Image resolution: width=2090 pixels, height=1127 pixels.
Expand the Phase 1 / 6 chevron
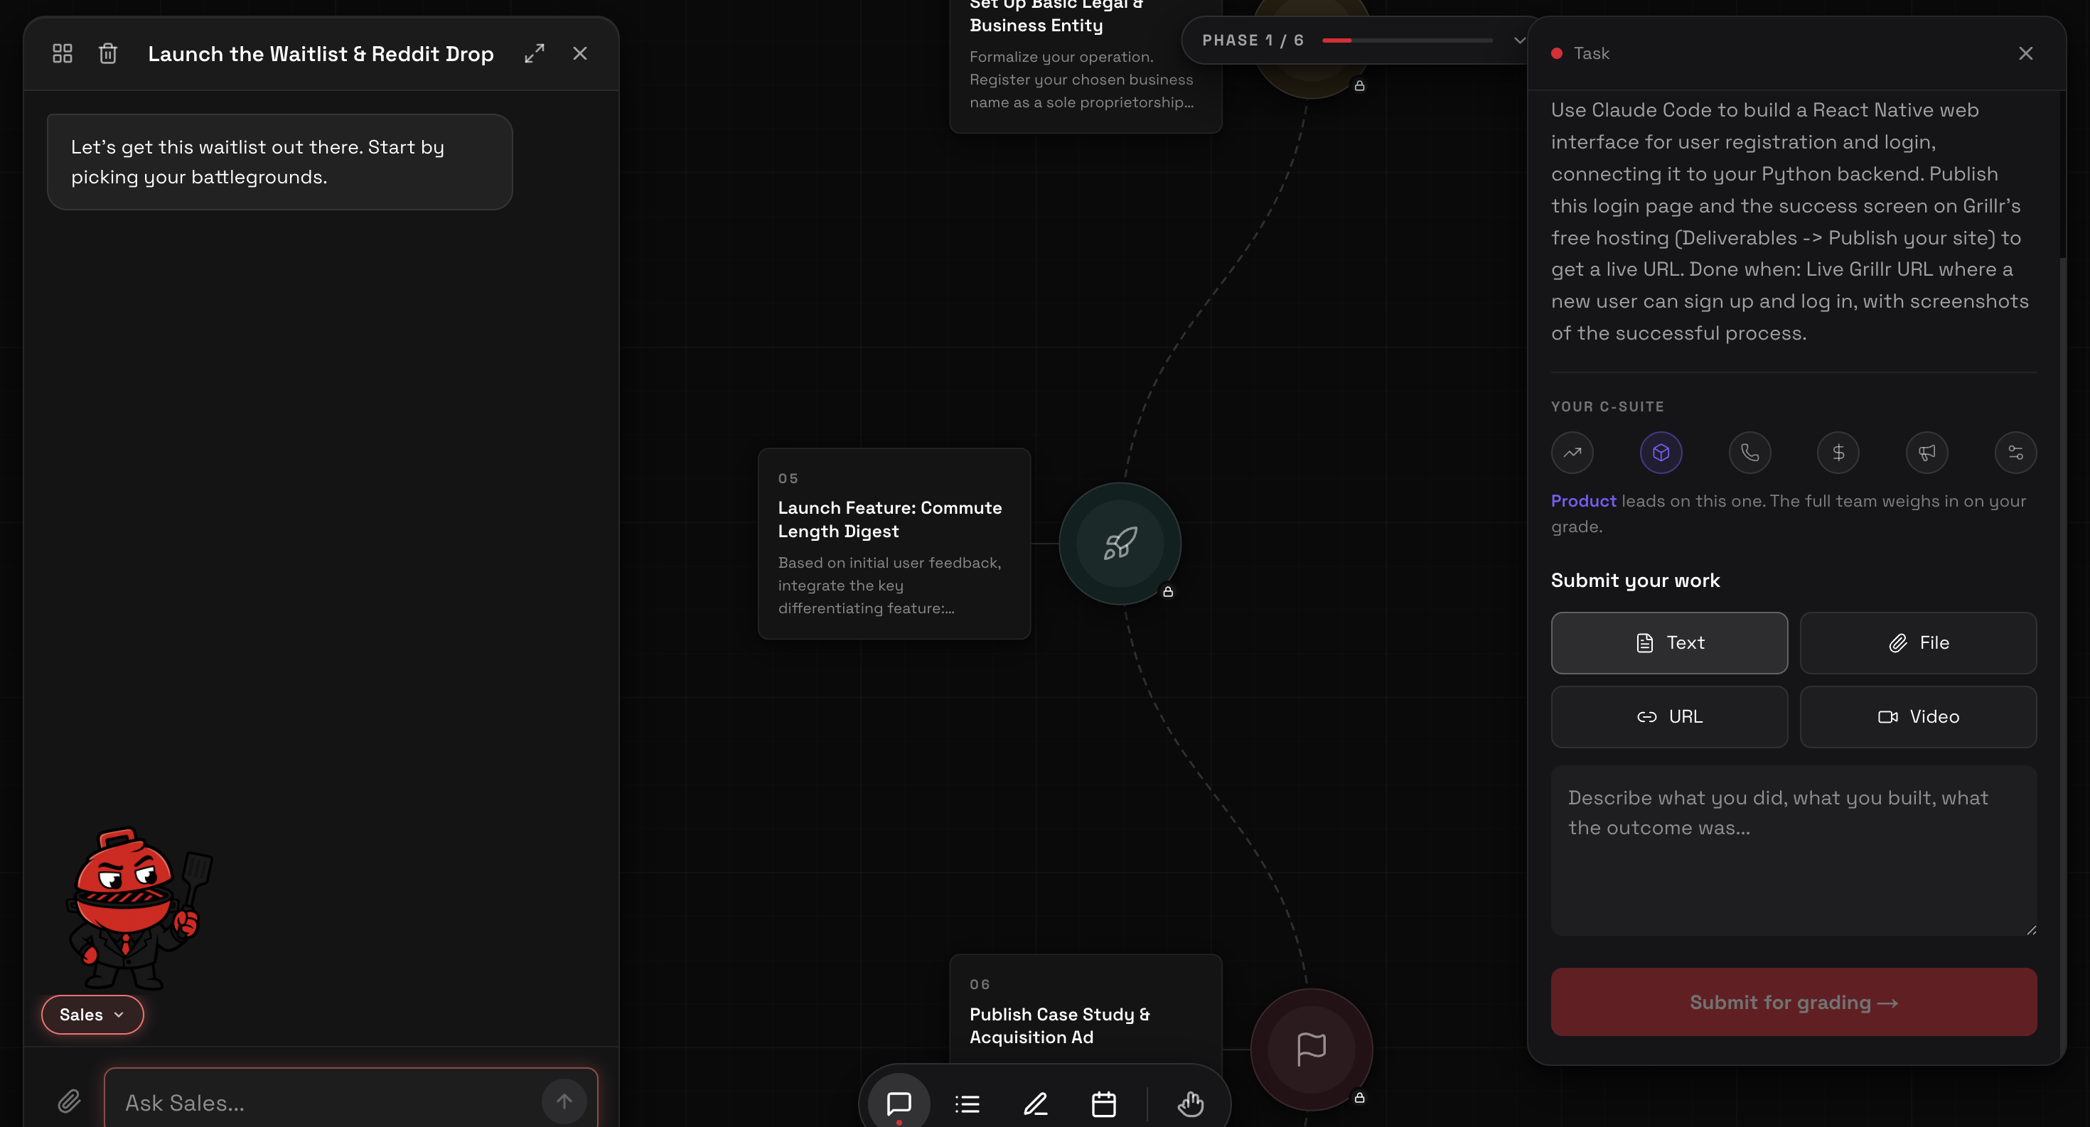[x=1519, y=40]
